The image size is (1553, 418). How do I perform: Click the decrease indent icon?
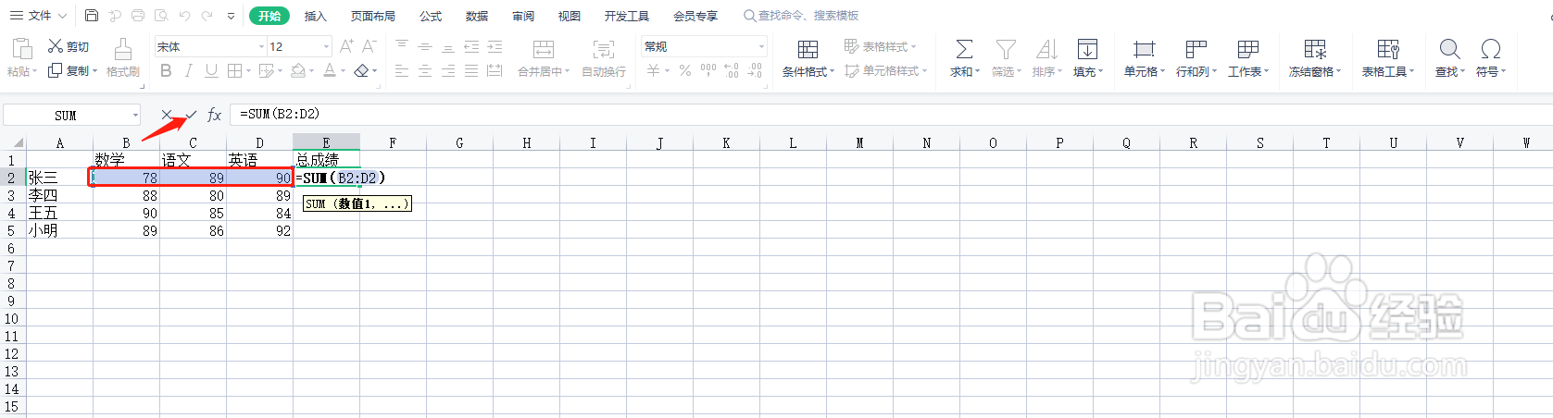471,46
